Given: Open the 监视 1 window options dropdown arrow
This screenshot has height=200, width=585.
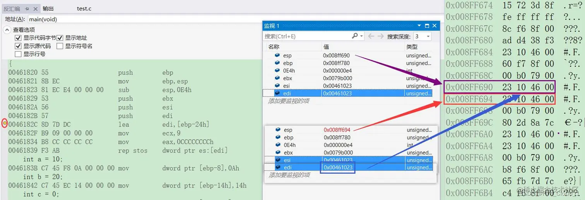Looking at the screenshot, I should [x=419, y=26].
